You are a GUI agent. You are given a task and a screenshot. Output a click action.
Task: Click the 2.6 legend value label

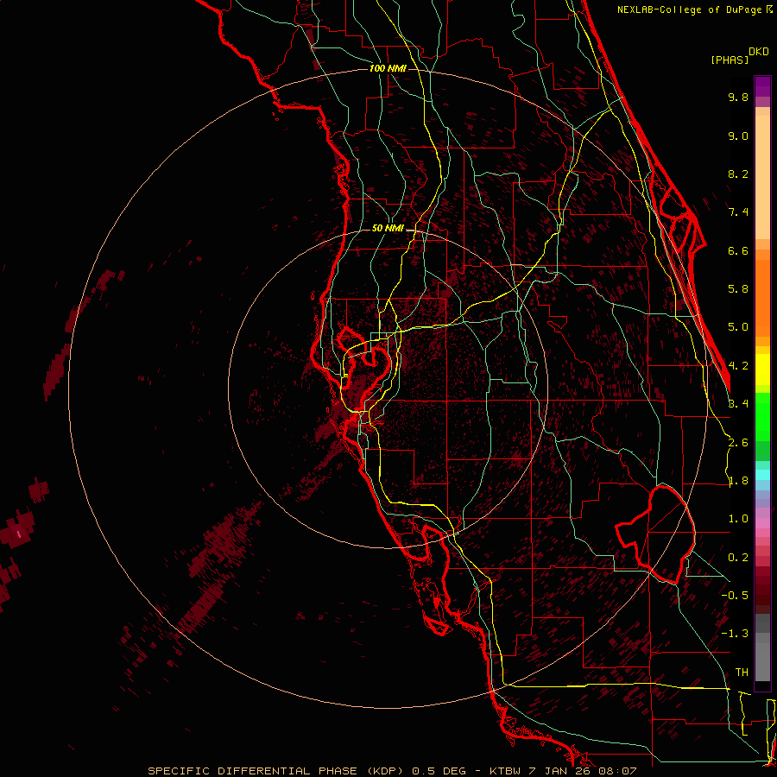(737, 443)
